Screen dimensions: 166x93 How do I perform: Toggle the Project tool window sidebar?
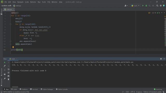(x=1, y=11)
